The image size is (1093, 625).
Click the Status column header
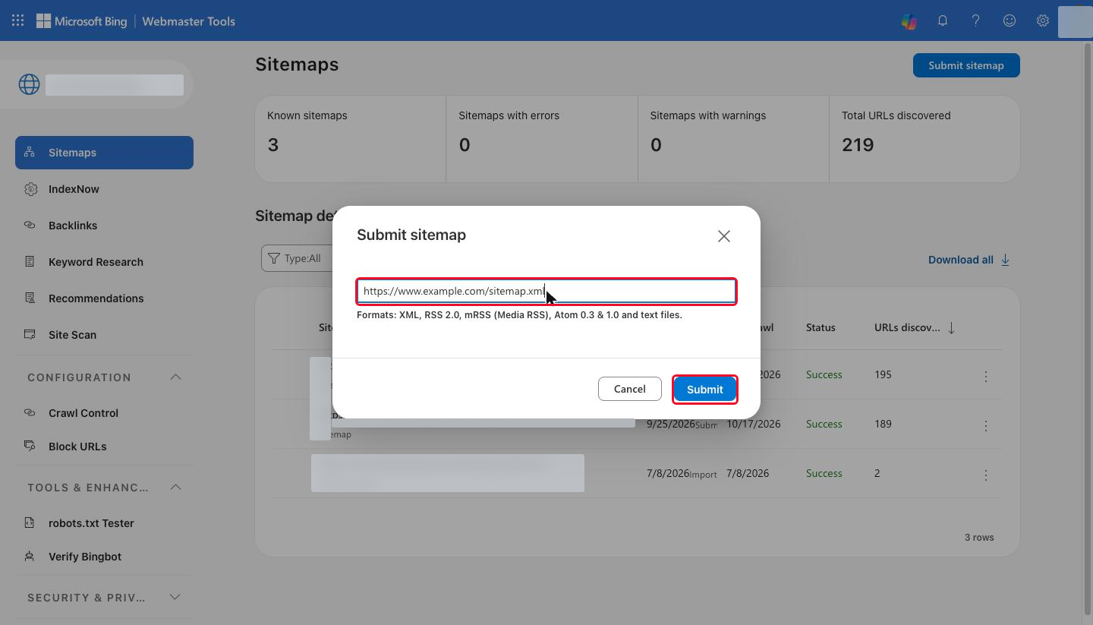[x=821, y=328]
